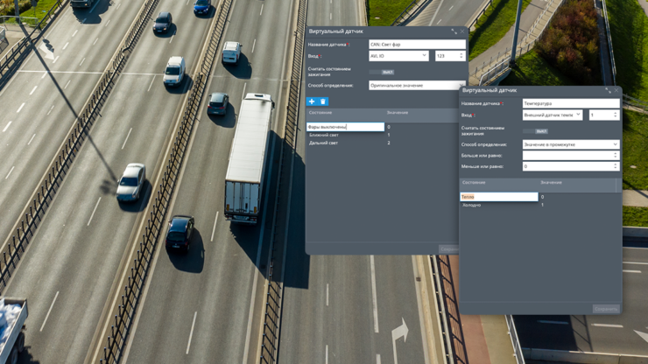This screenshot has width=648, height=364.
Task: Close the CAN: Свет фар dialog
Action: tap(462, 31)
